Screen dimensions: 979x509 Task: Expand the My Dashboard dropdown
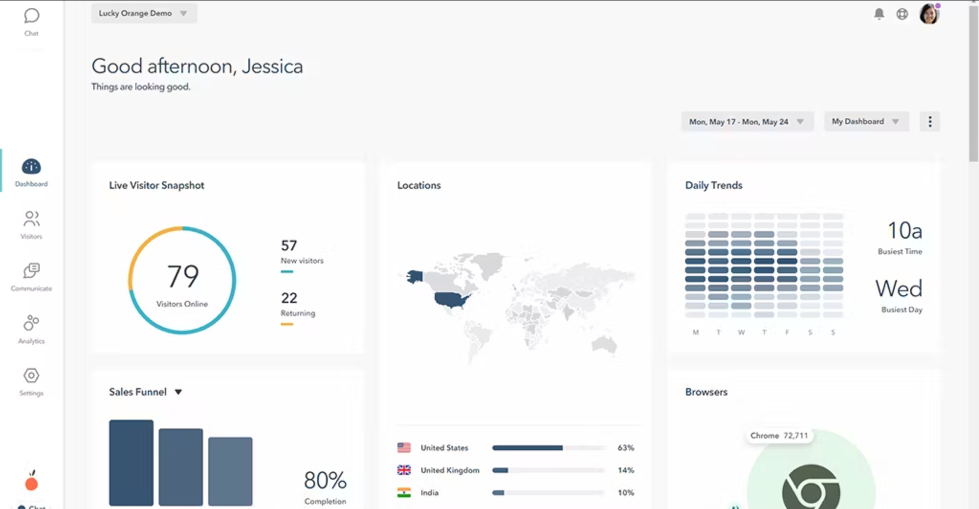(865, 122)
